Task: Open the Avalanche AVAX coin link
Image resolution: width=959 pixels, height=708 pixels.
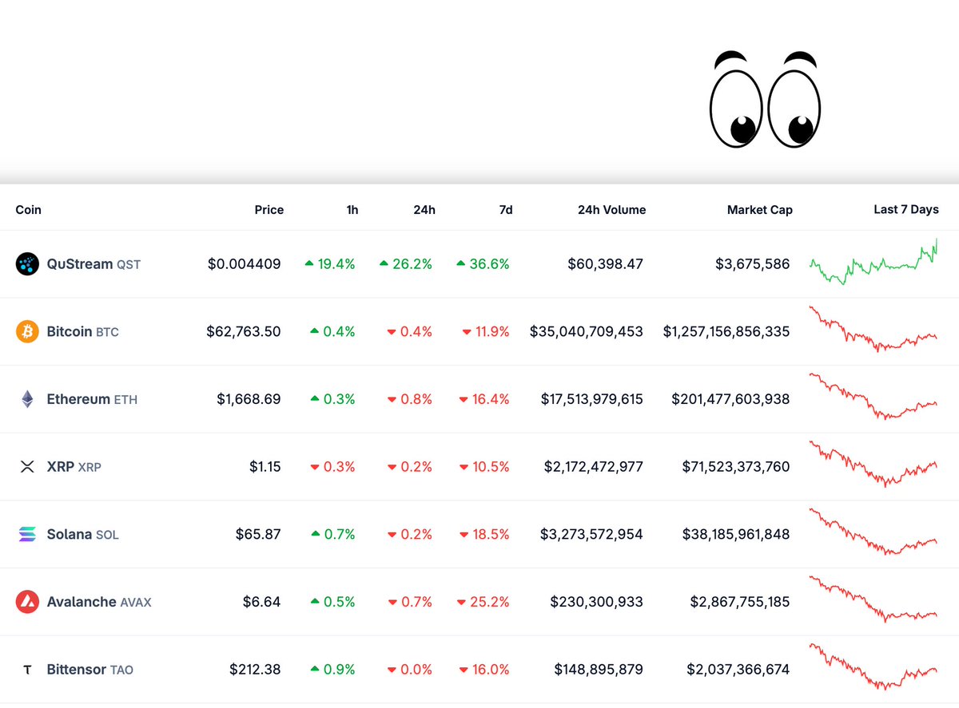Action: tap(98, 602)
